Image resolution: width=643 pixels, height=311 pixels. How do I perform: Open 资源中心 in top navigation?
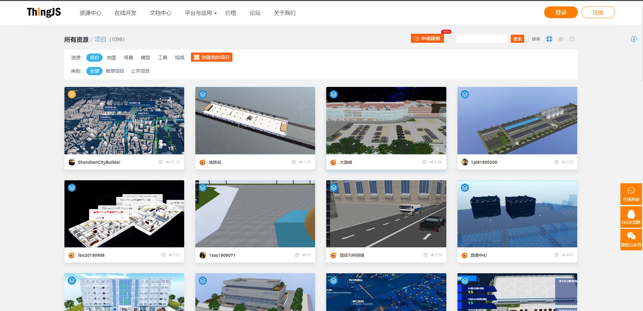click(90, 13)
